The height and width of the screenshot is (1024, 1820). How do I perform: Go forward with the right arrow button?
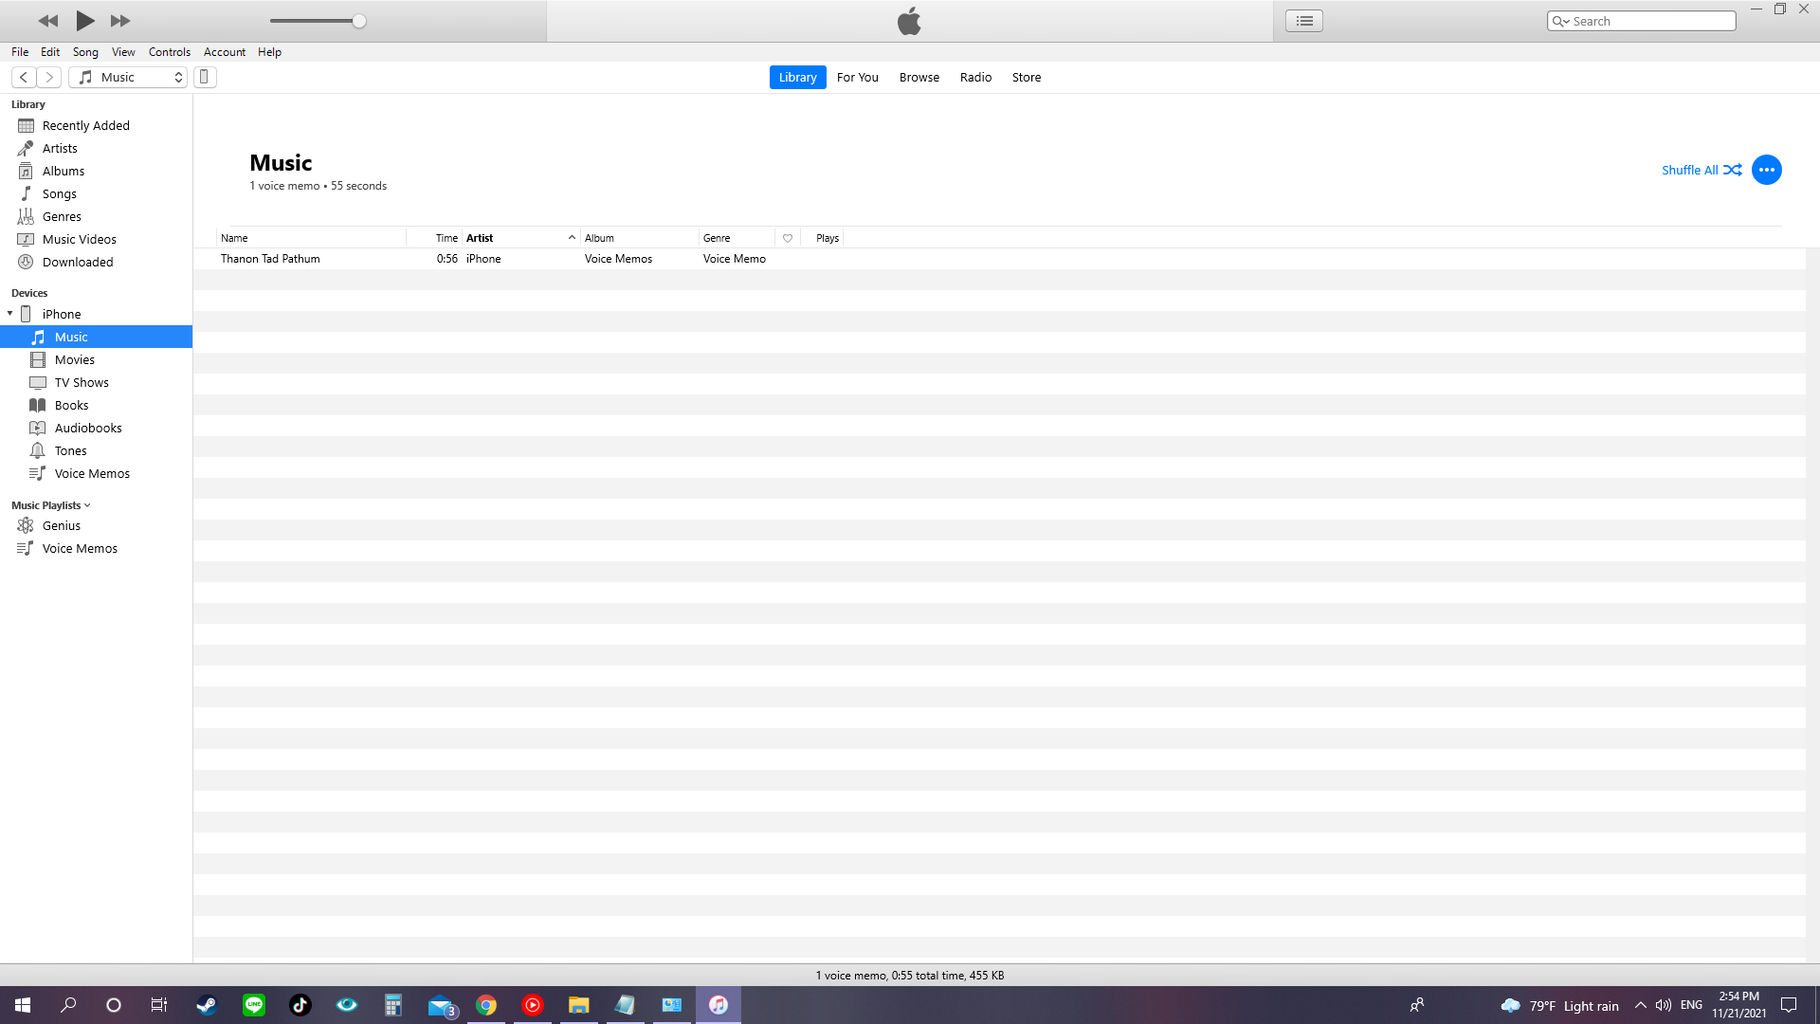pos(49,78)
